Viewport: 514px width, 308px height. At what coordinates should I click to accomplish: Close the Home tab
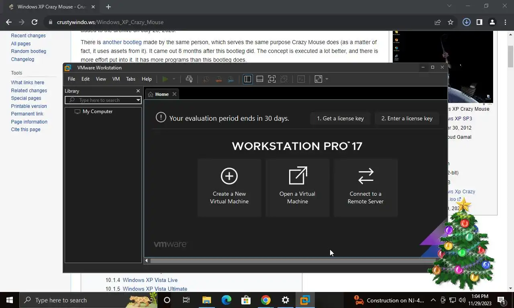click(174, 94)
